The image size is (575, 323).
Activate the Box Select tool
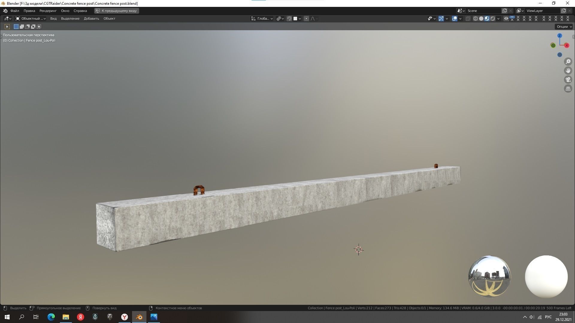pos(16,26)
